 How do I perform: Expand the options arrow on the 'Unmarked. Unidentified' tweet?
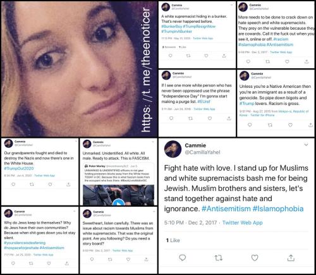point(153,142)
